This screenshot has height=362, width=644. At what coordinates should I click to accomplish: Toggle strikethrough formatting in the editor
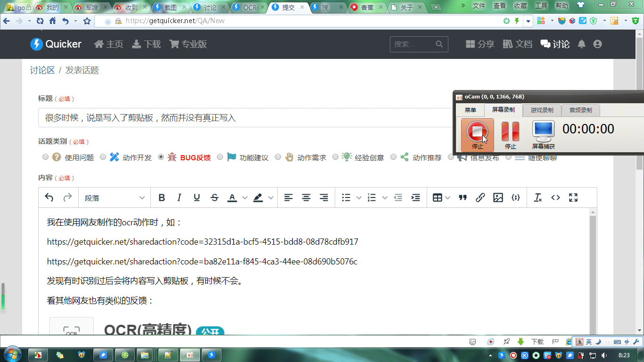pos(215,197)
